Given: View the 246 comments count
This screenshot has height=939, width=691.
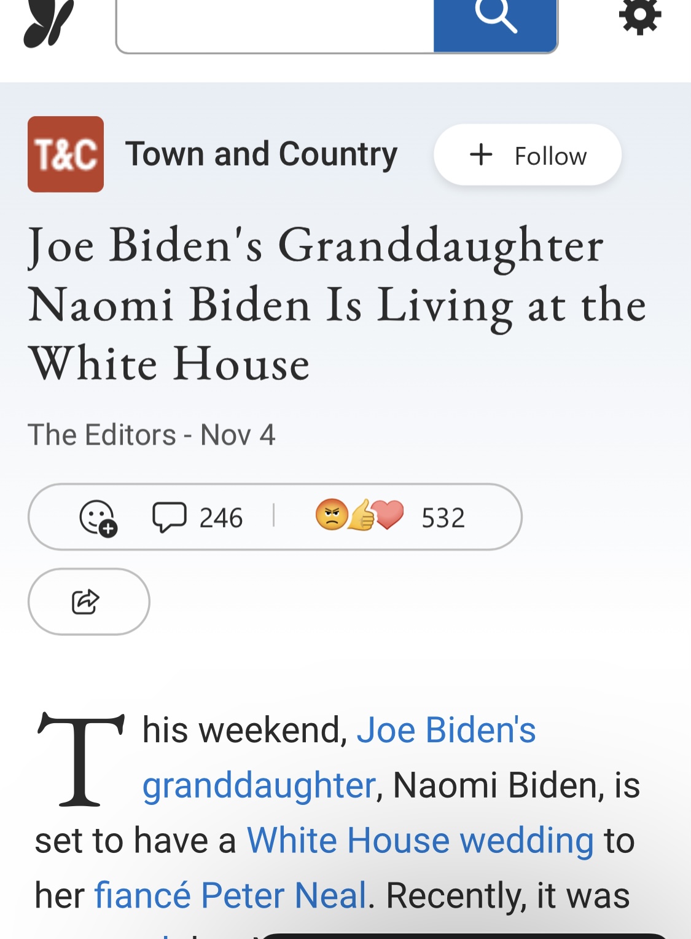Looking at the screenshot, I should tap(221, 518).
